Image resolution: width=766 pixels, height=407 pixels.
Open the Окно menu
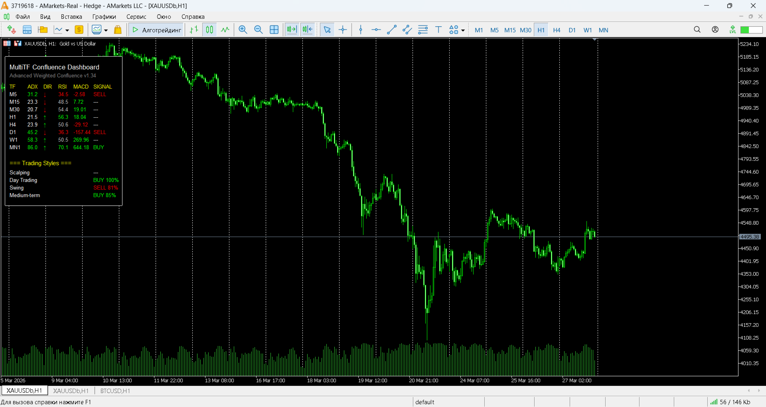(x=164, y=17)
